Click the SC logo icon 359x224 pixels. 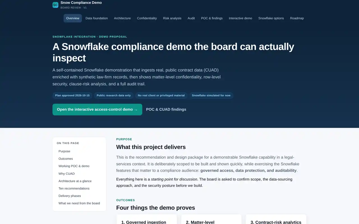(56, 5)
